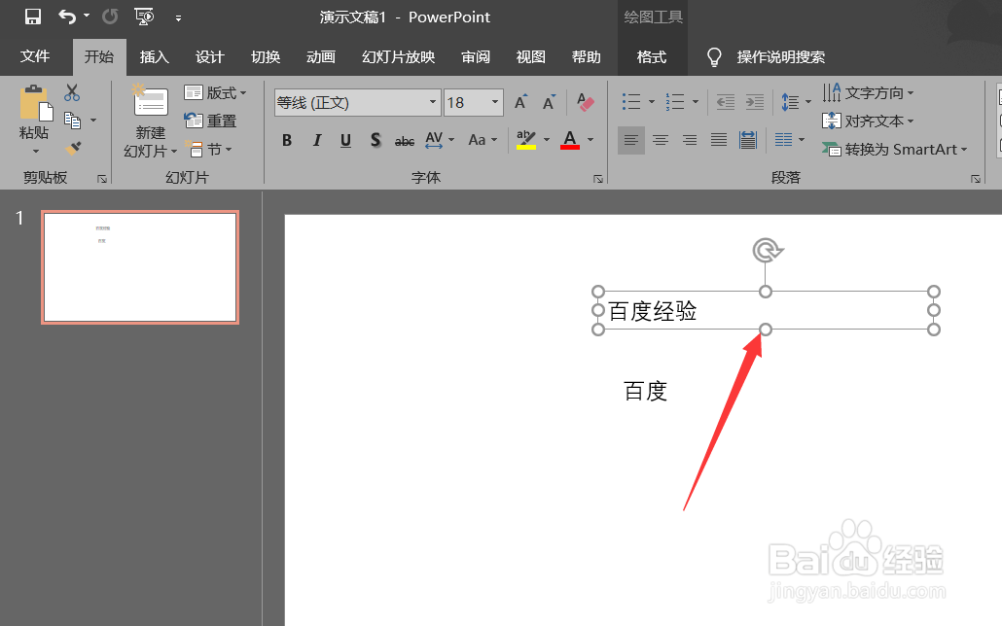Open the 帮助 (Help) tab
The height and width of the screenshot is (626, 1002).
tap(586, 56)
